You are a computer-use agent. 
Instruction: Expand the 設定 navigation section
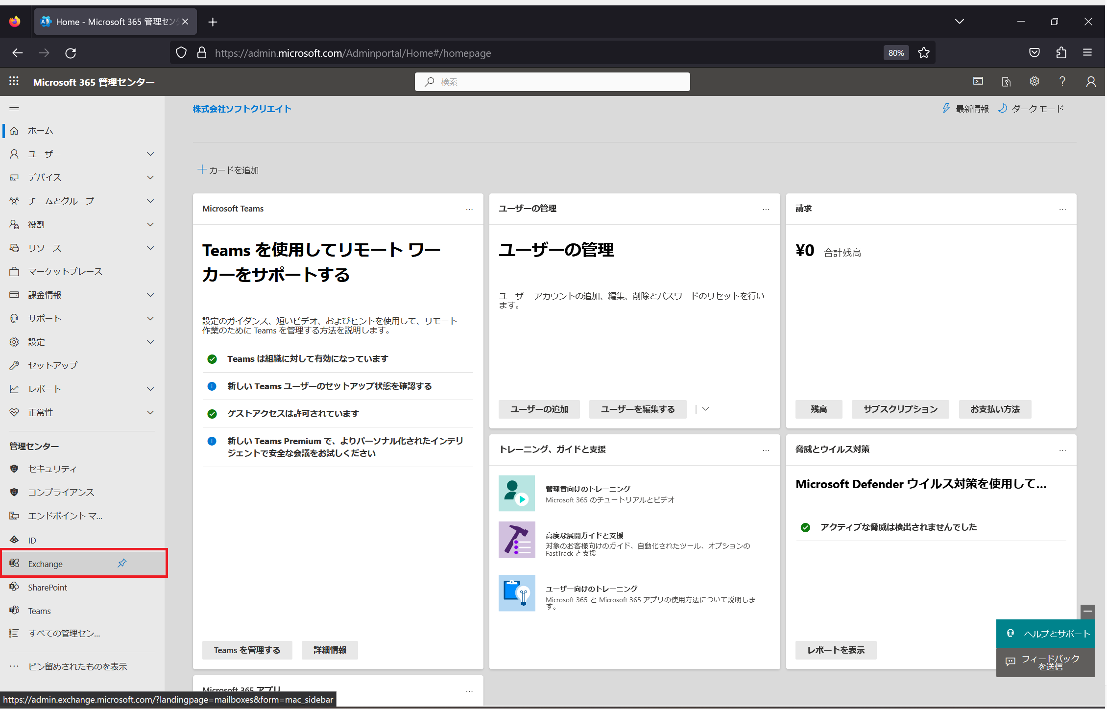(x=150, y=342)
